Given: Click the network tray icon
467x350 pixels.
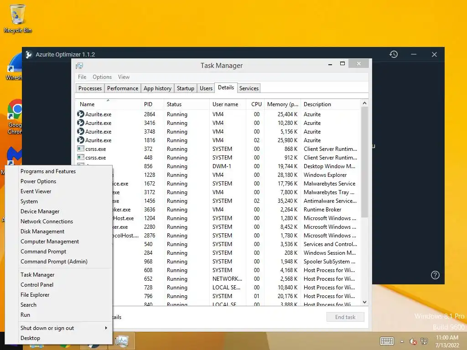Looking at the screenshot, I should coord(424,341).
